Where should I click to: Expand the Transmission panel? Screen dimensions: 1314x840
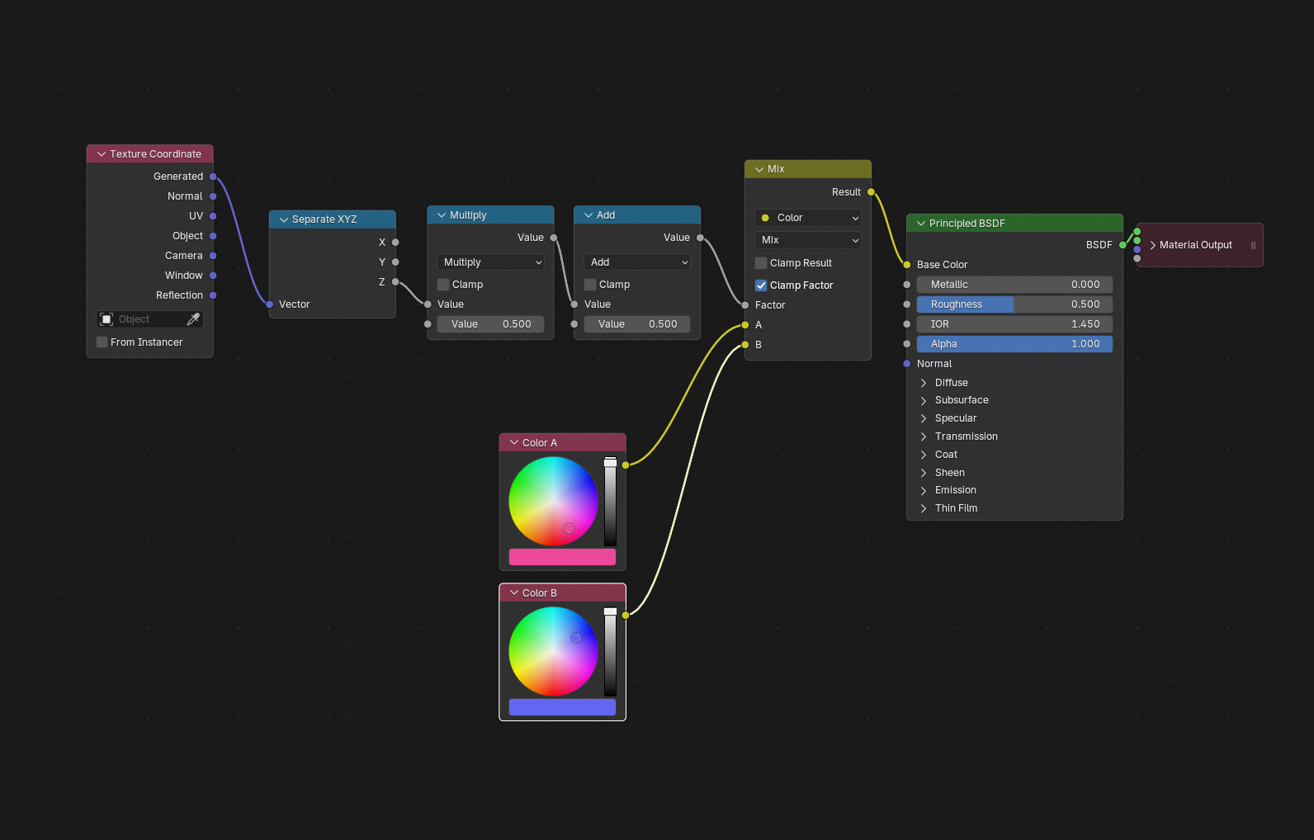coord(924,437)
